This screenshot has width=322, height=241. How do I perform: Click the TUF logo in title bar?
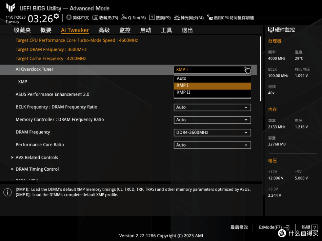(11, 8)
